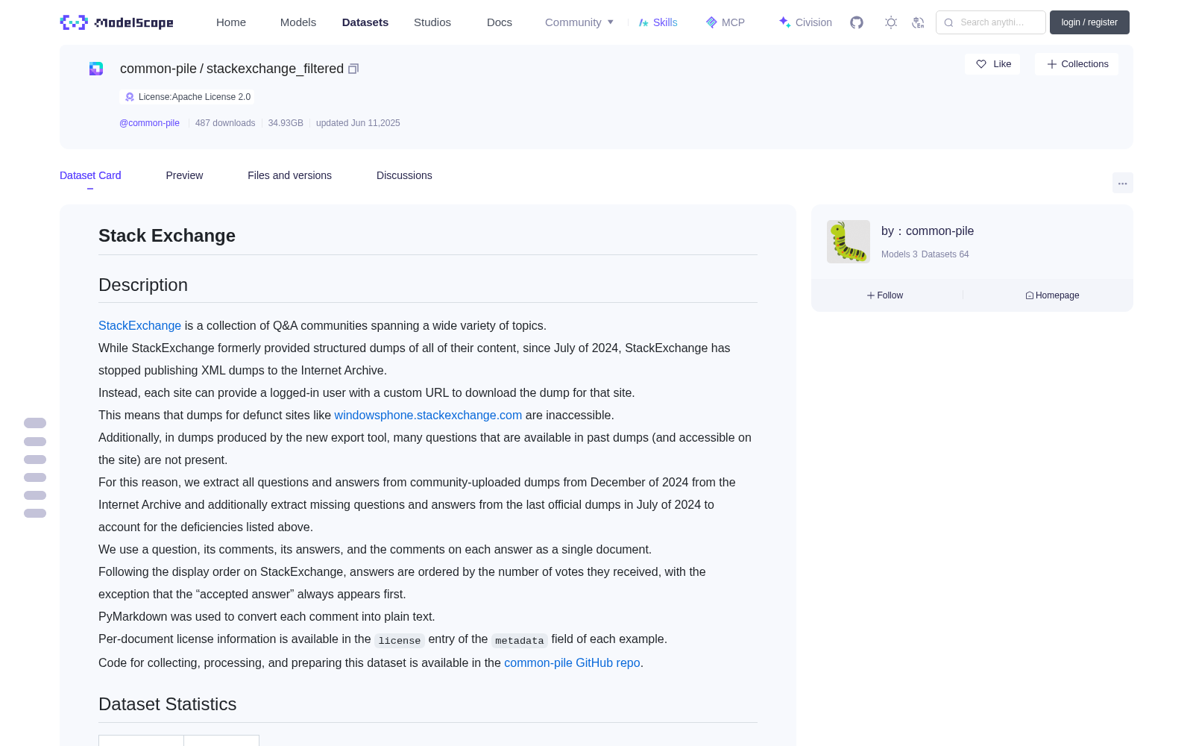Open the GitHub icon link in header
The image size is (1193, 746).
pyautogui.click(x=857, y=22)
